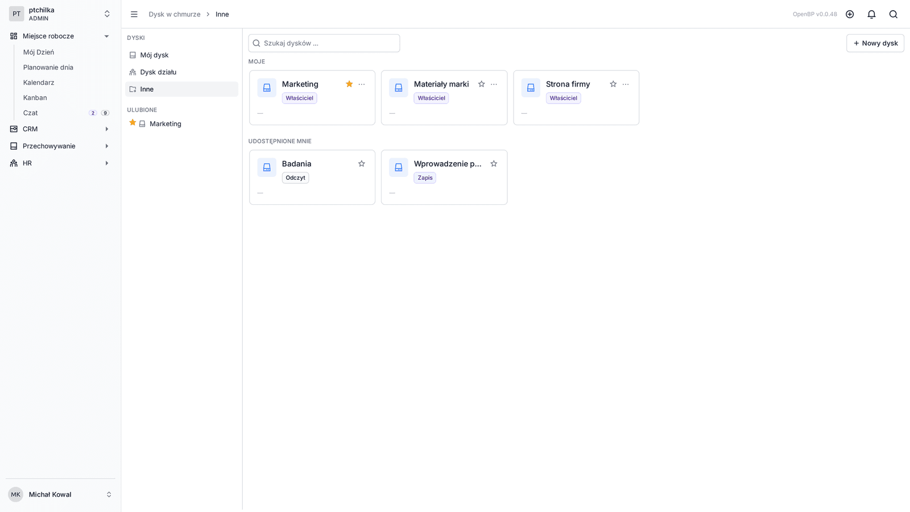Star the Strona firmy disk

[613, 84]
